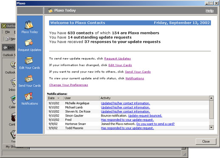Click Outlook Shortcuts group header in Outlook
The height and width of the screenshot is (158, 220).
point(9,55)
